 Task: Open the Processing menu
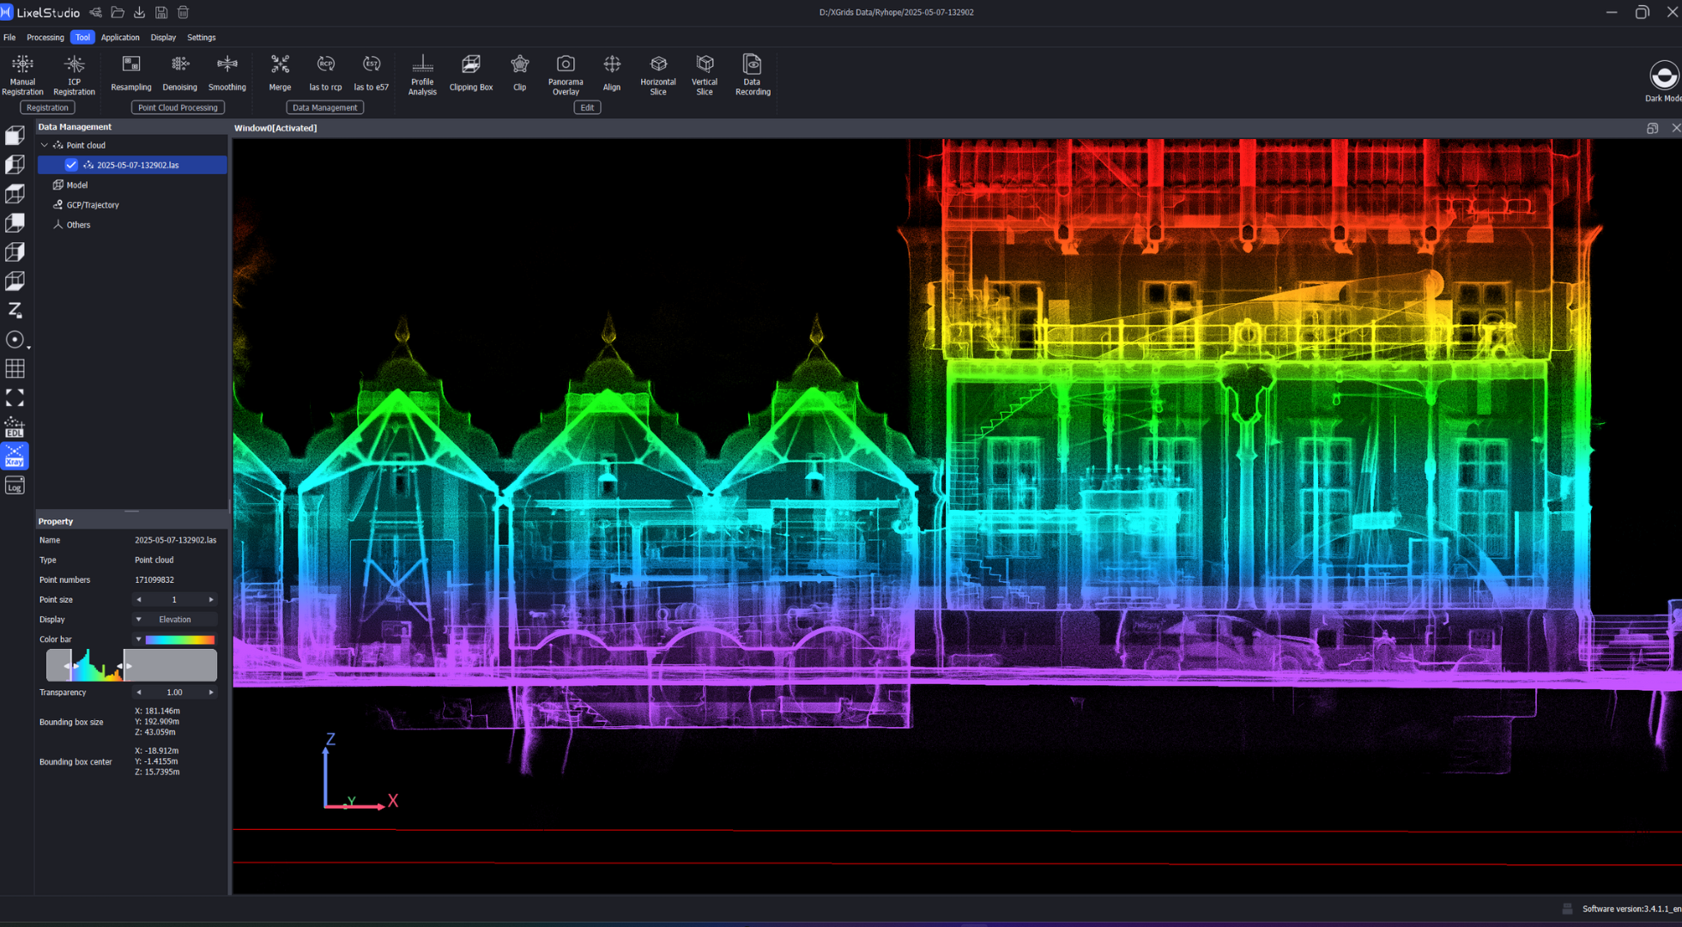45,37
